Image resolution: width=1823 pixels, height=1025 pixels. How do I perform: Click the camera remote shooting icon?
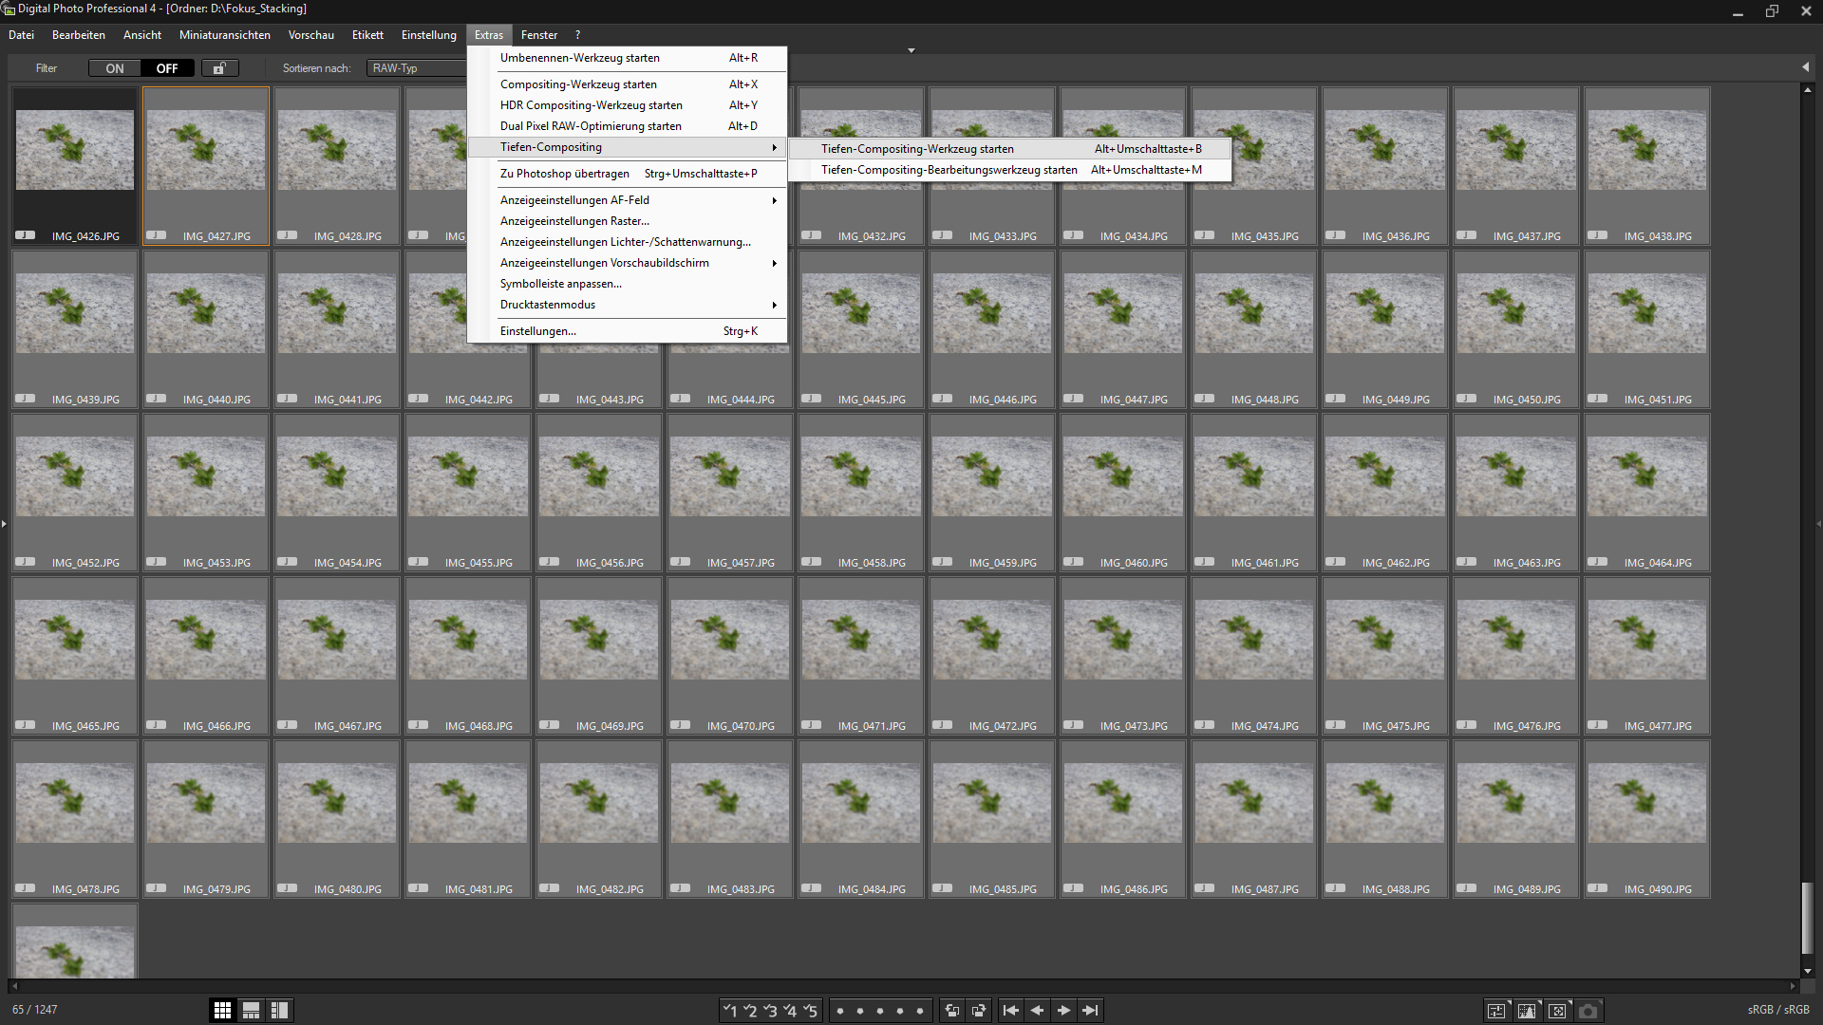coord(1588,1011)
